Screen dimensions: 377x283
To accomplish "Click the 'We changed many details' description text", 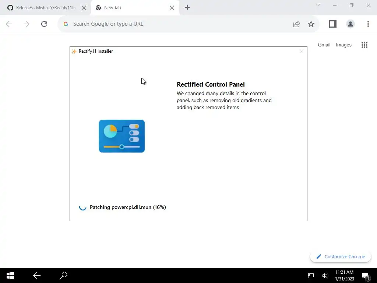I will coord(224,100).
